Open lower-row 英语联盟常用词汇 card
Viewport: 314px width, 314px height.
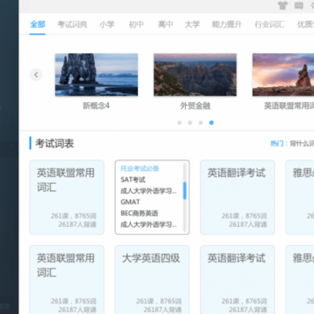(x=67, y=279)
